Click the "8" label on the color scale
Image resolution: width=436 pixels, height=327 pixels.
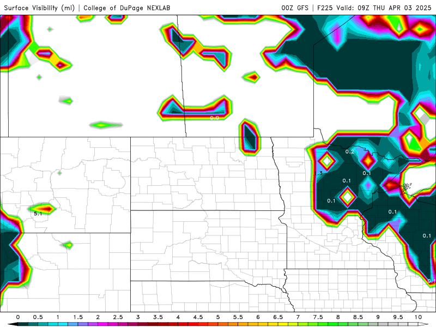338,317
